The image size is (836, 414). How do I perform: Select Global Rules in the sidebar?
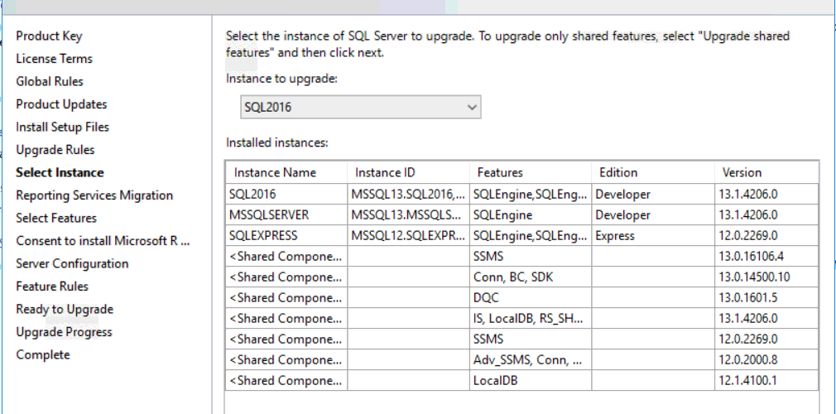[x=50, y=82]
